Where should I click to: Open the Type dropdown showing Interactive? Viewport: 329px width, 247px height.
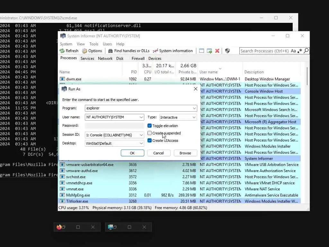[x=178, y=117]
